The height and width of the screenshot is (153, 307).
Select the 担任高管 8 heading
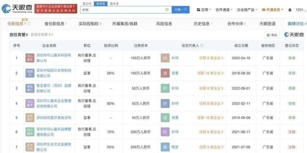(19, 35)
